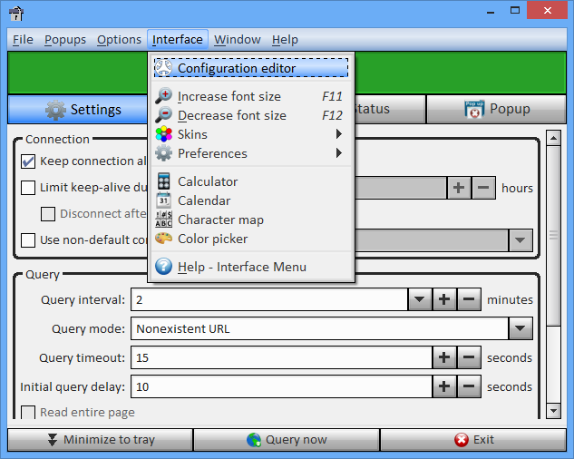Switch to the partially hidden Status tab
This screenshot has height=459, width=574.
[x=390, y=109]
